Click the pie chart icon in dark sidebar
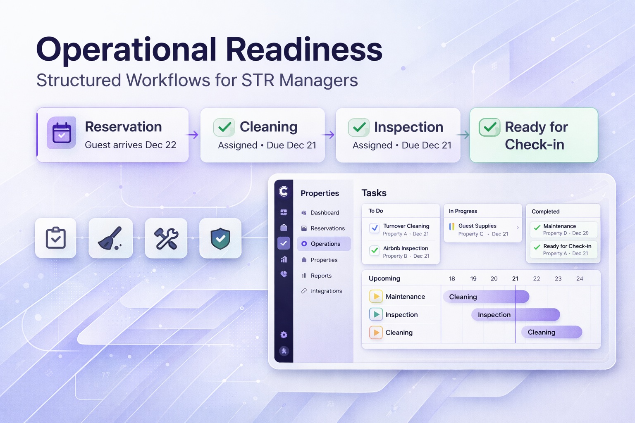The height and width of the screenshot is (423, 635). coord(284,274)
